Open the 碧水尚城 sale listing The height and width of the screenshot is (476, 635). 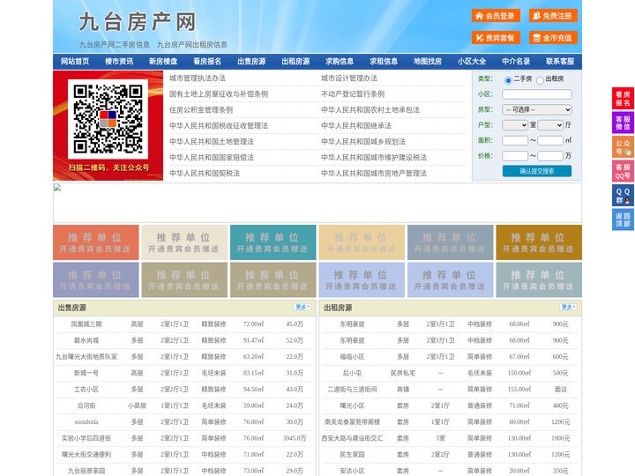coord(86,340)
